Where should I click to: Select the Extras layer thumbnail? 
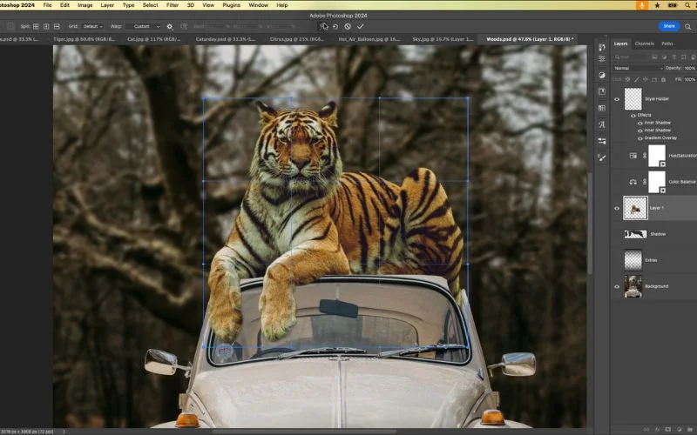point(633,260)
